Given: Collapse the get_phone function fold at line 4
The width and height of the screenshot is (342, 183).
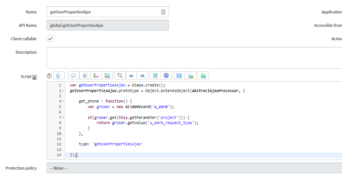Looking at the screenshot, I should (x=63, y=101).
